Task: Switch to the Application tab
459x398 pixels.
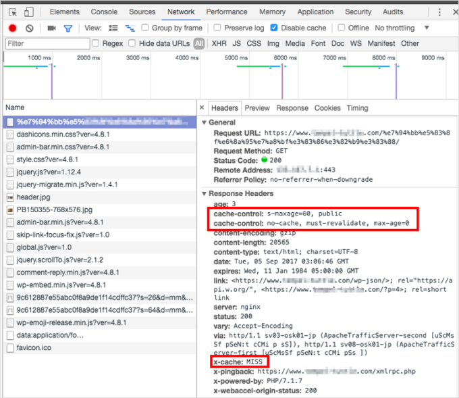Action: [x=315, y=12]
